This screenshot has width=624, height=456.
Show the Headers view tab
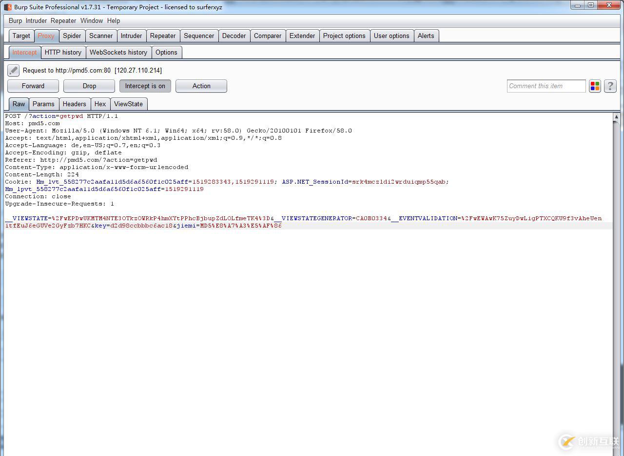click(74, 104)
